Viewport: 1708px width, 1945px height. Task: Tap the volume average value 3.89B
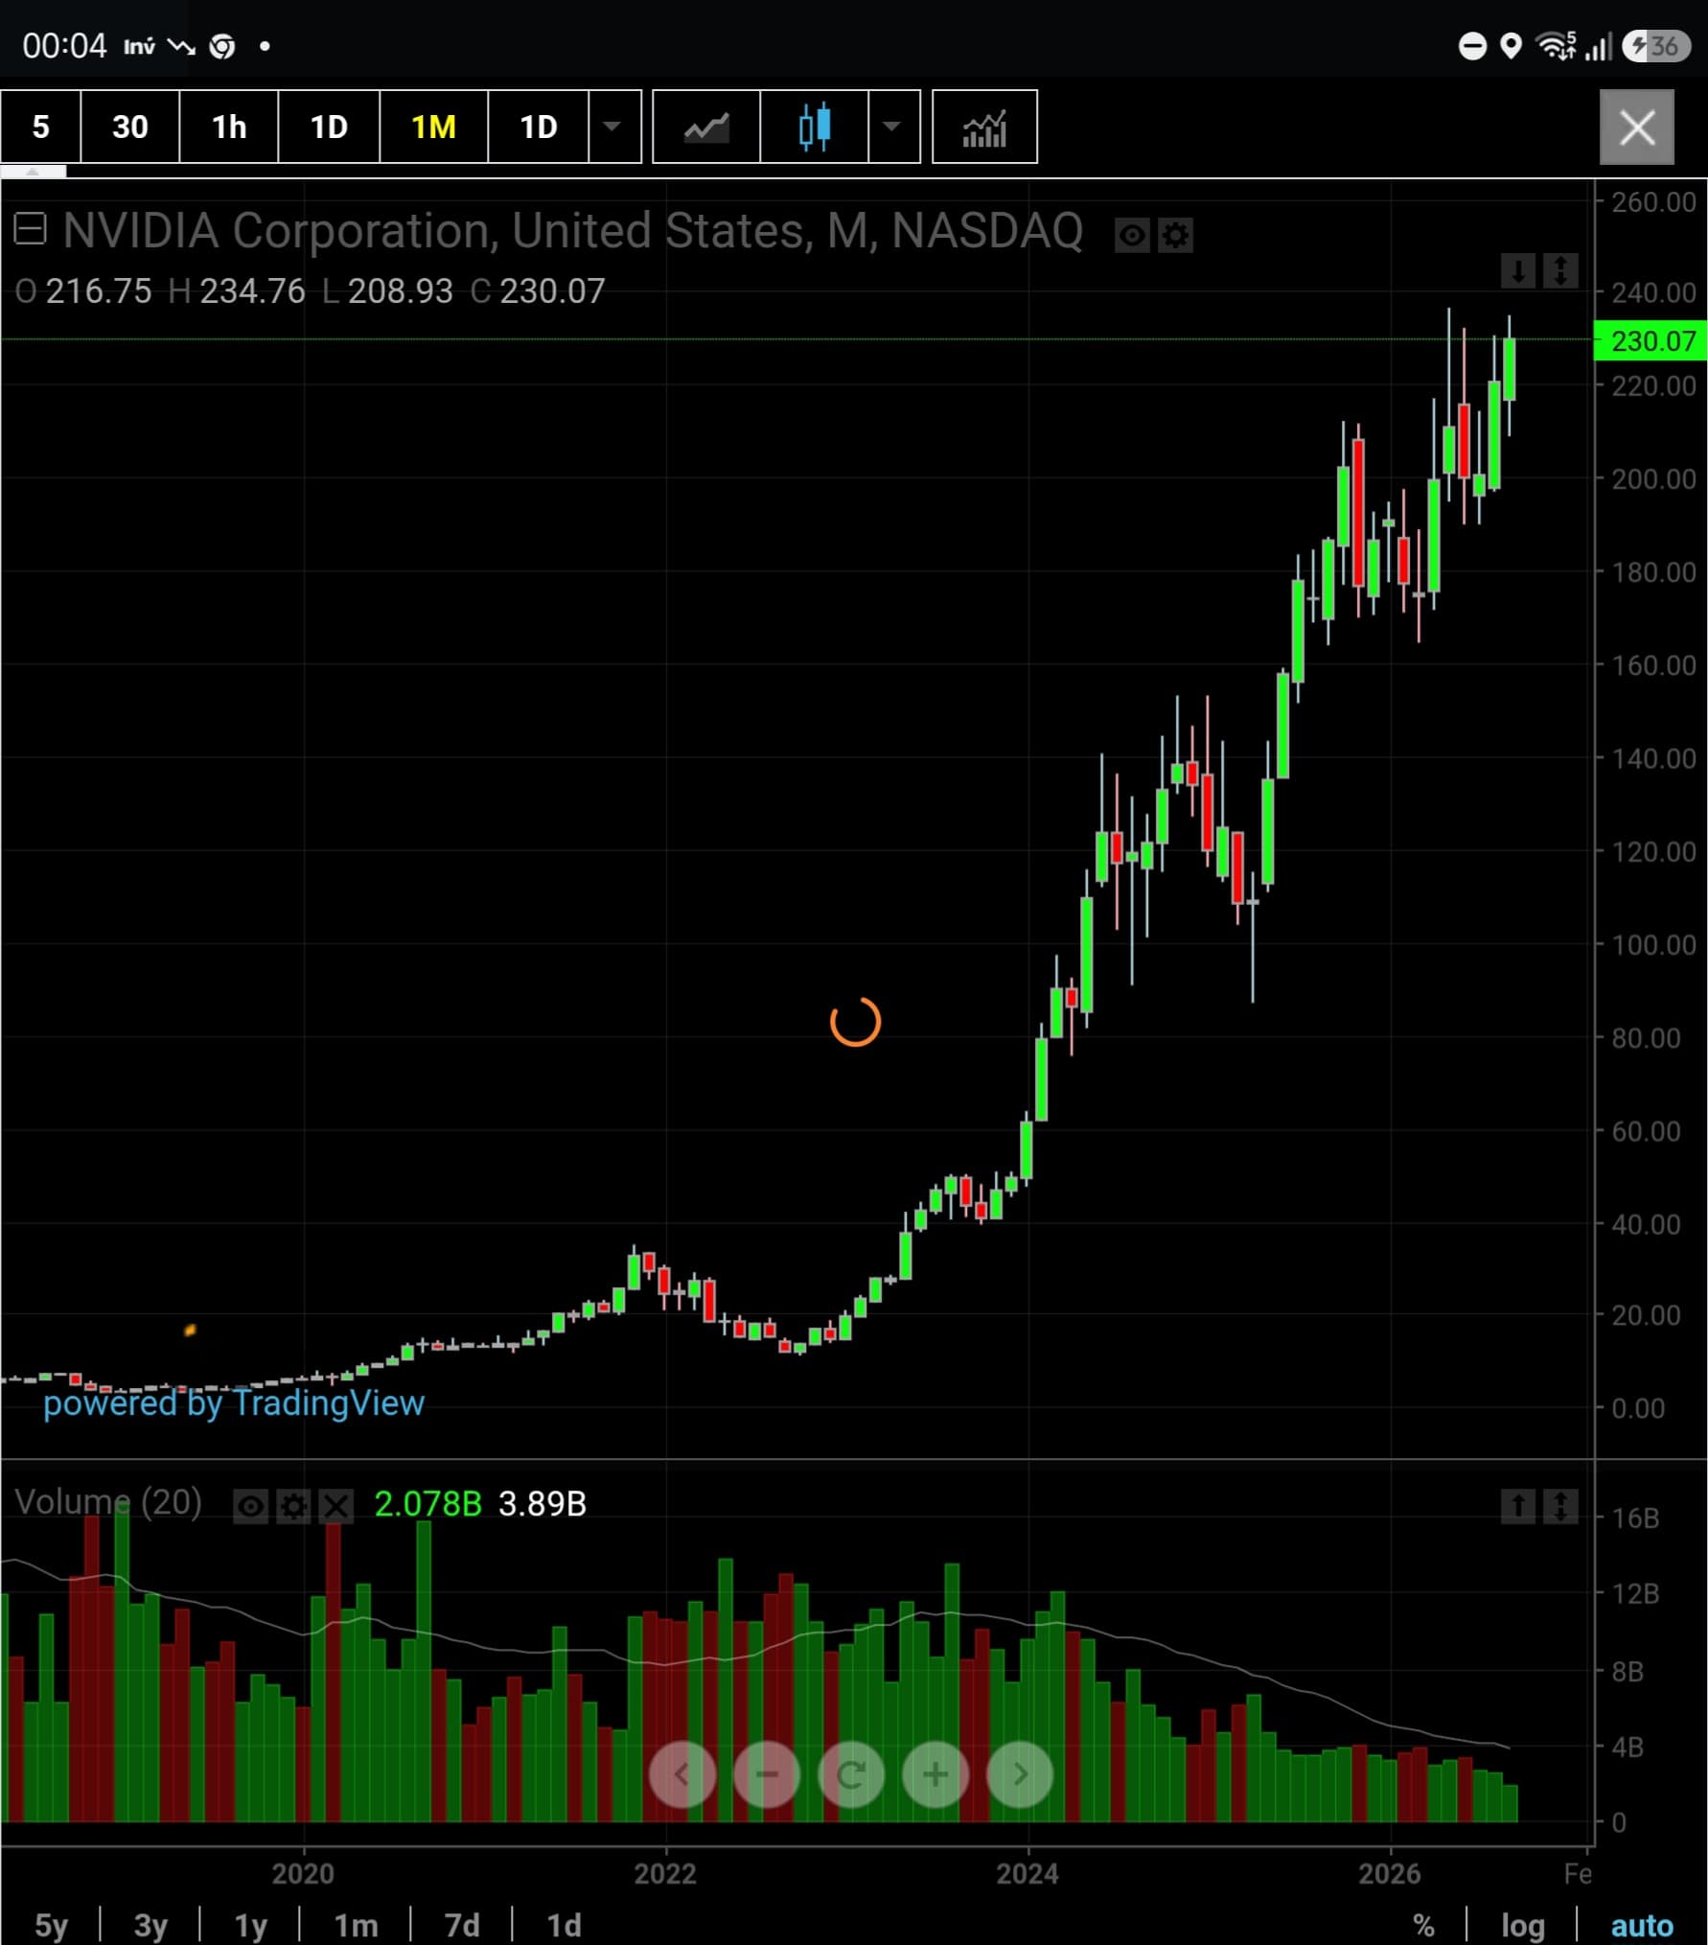(542, 1504)
